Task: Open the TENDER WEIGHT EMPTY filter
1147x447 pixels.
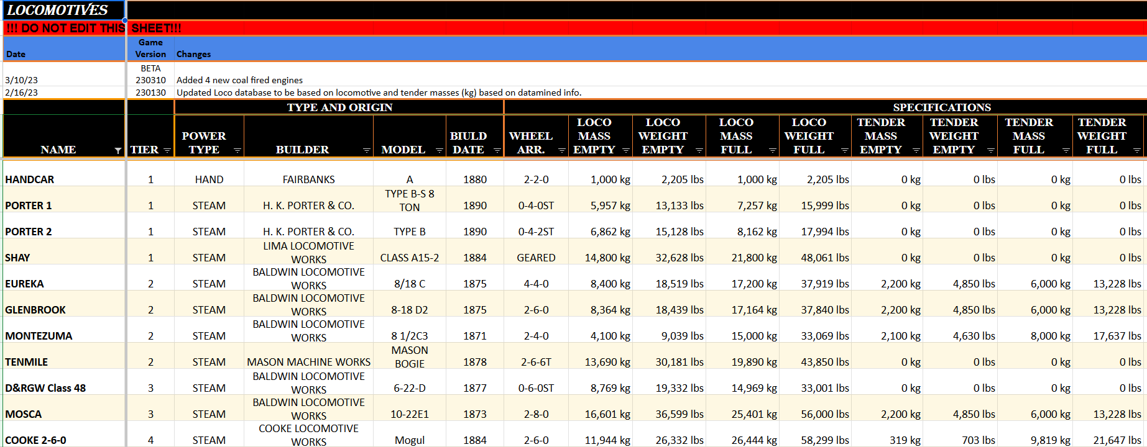Action: (x=990, y=151)
